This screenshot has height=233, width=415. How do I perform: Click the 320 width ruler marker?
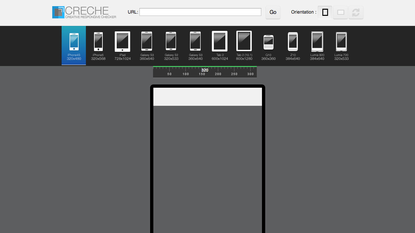point(205,70)
